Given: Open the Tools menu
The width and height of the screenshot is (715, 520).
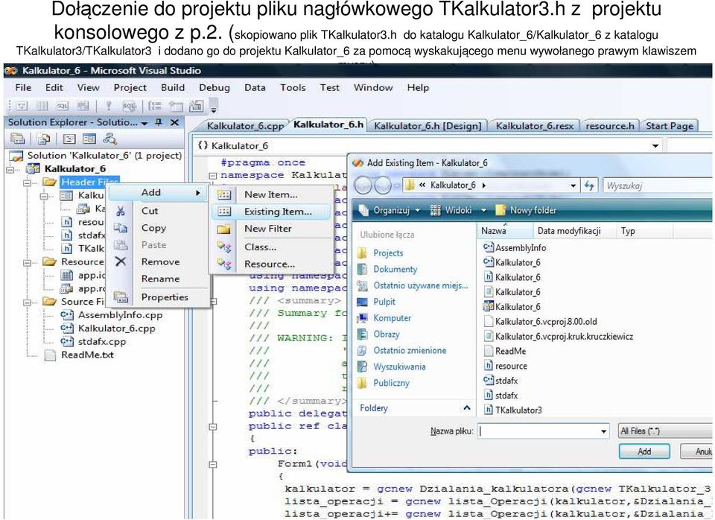Looking at the screenshot, I should click(293, 88).
